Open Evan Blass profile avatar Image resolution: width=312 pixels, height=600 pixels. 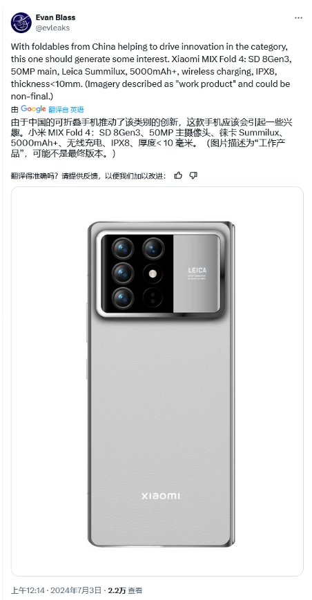(x=21, y=23)
